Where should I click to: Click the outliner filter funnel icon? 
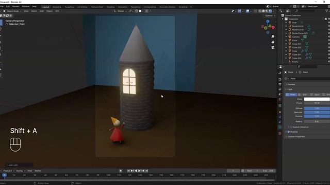pos(326,11)
